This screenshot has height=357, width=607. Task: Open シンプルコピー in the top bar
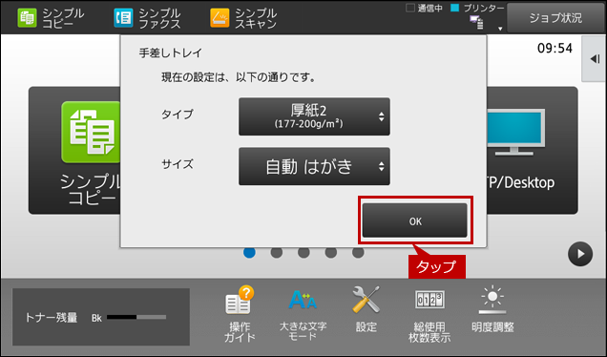click(x=51, y=18)
